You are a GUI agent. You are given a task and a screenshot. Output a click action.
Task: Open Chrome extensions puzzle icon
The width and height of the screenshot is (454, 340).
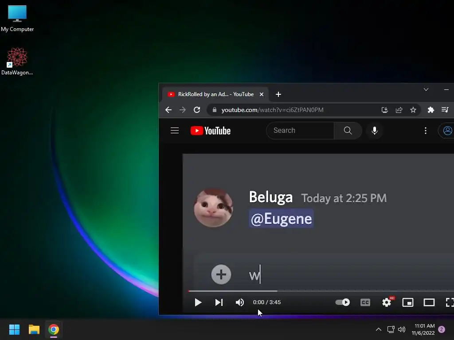pos(431,110)
